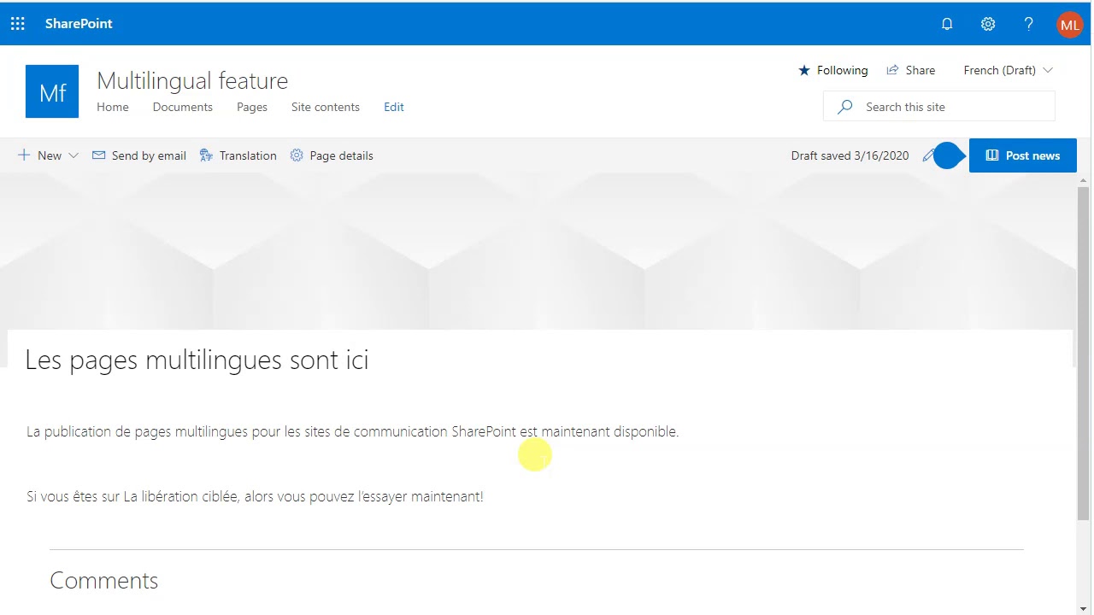Click the Following button label
Screen dimensions: 1094x615
842,70
